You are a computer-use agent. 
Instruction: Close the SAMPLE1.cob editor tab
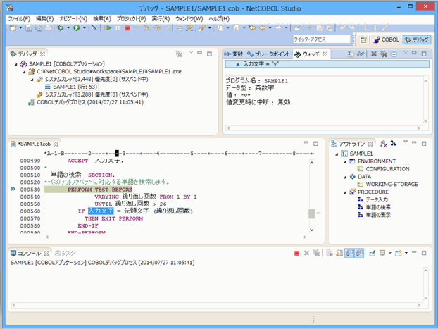[x=56, y=144]
